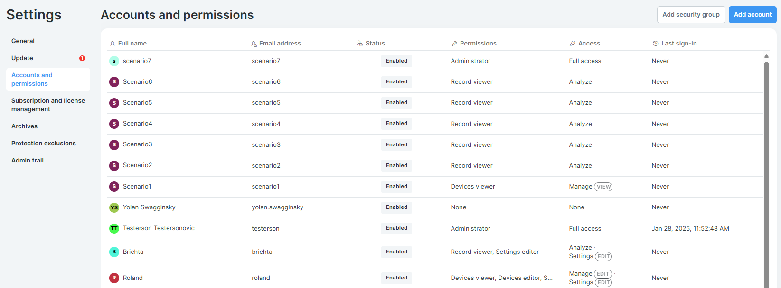Click Testerson's TT avatar icon

coord(114,228)
